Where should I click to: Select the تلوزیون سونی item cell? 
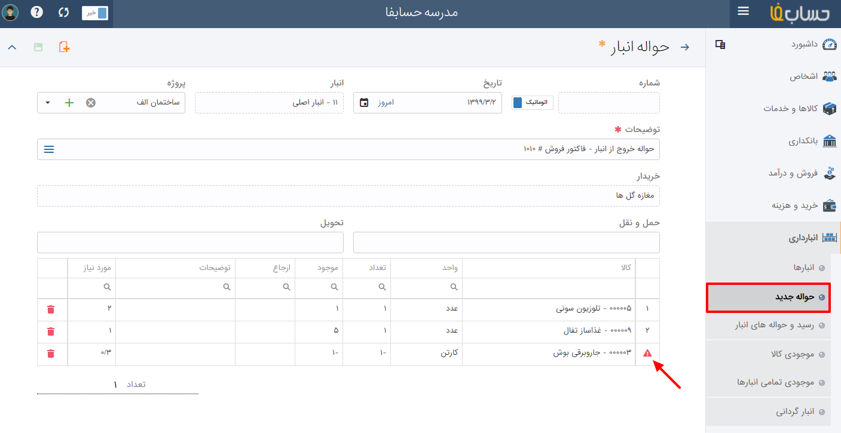549,309
